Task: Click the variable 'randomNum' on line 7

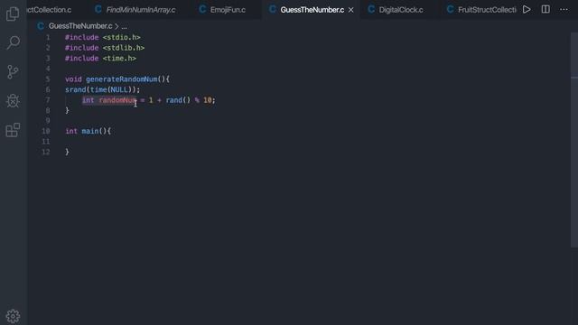Action: point(117,100)
